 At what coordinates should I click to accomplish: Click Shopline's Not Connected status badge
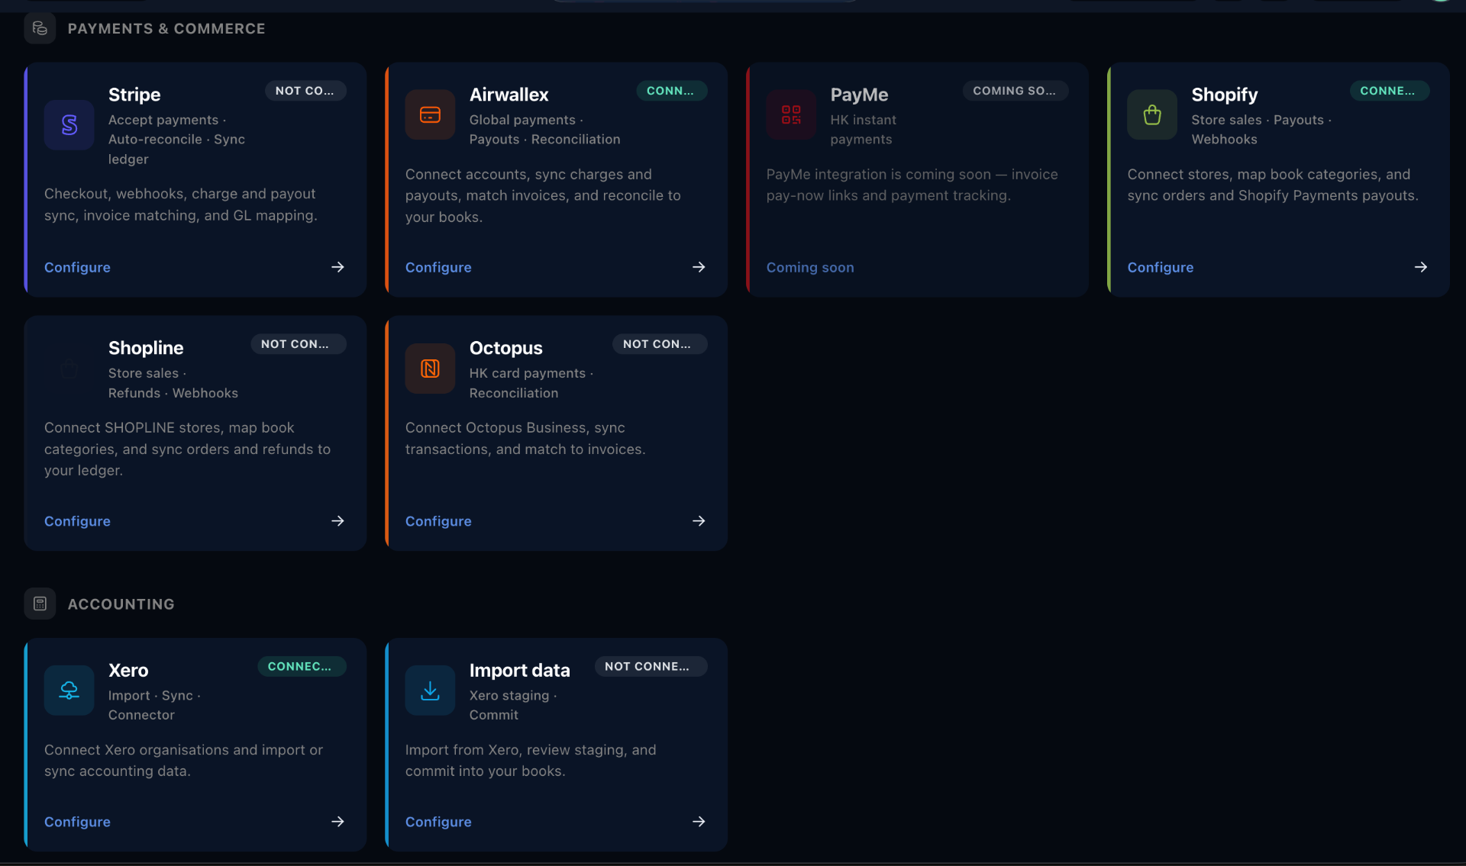(299, 344)
